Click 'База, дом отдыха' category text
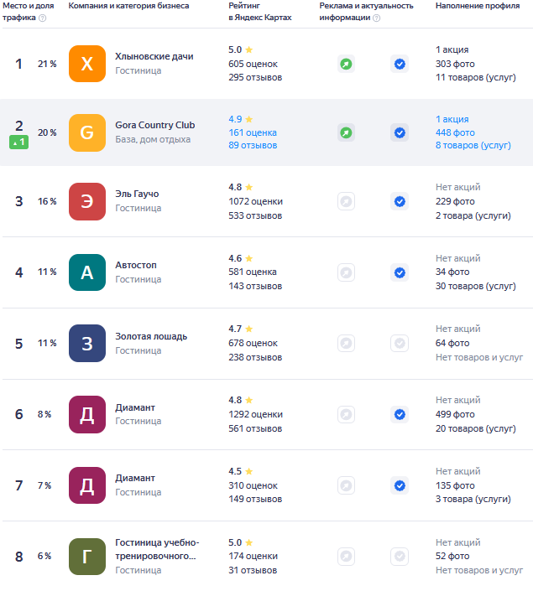This screenshot has height=591, width=533. 153,139
